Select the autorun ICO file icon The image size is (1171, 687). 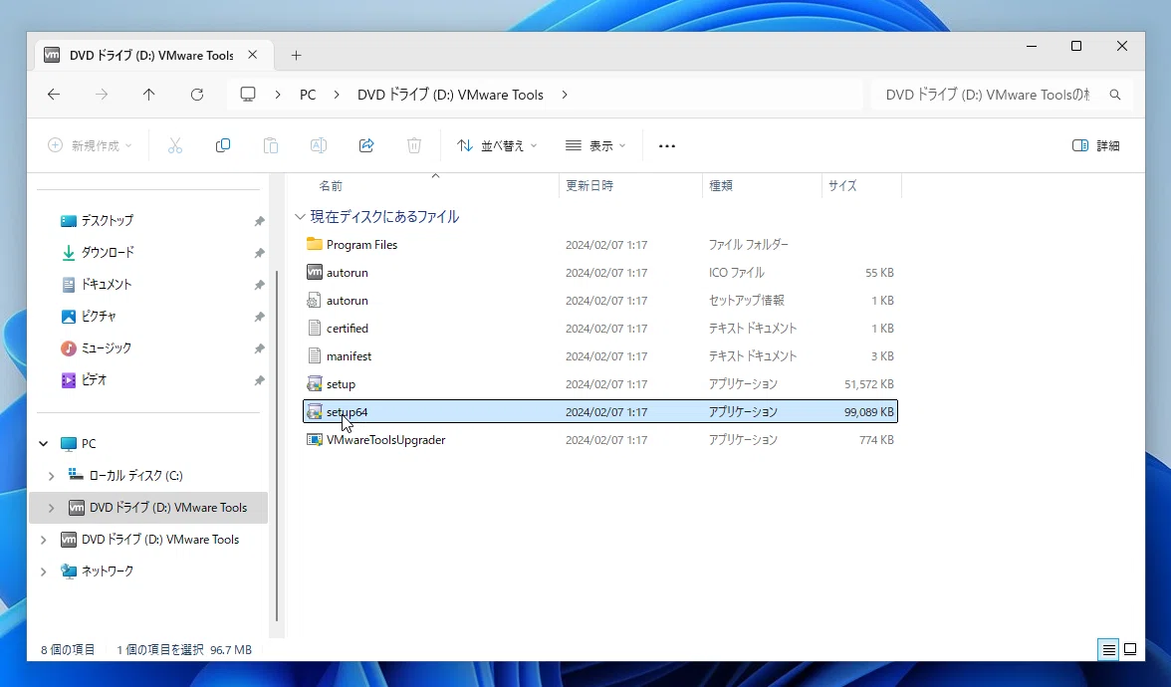pos(315,273)
